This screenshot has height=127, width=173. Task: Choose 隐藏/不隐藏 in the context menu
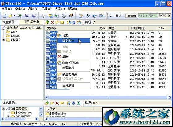click(x=74, y=63)
